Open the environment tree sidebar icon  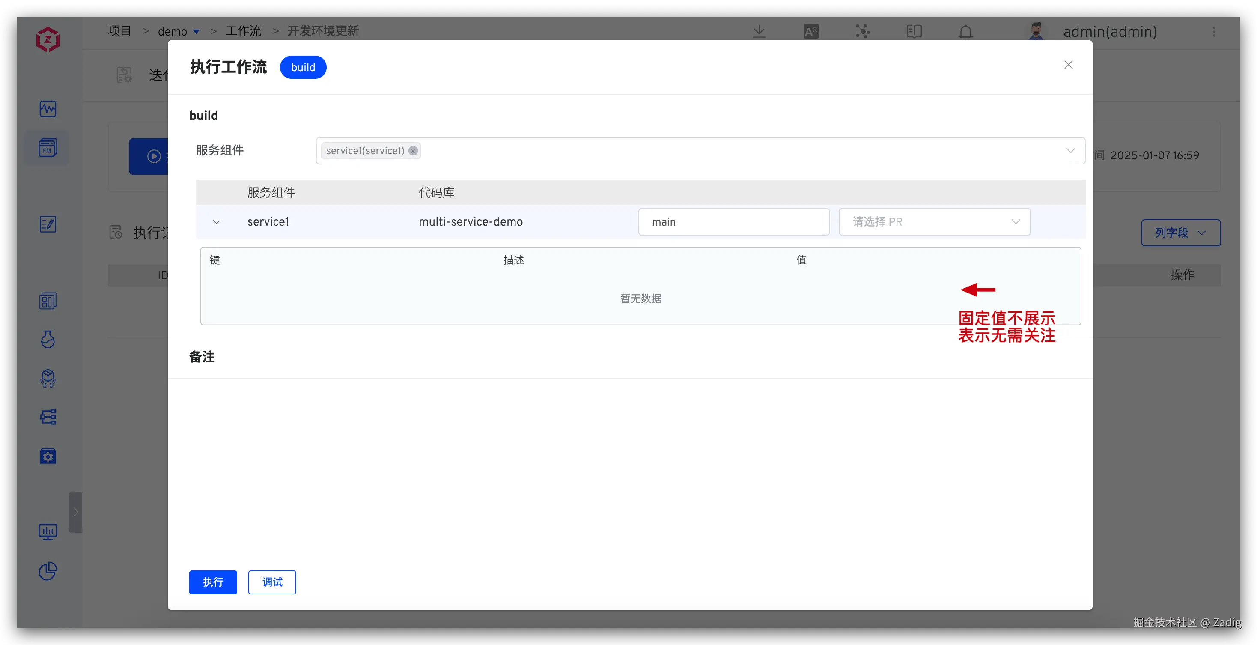[x=48, y=416]
